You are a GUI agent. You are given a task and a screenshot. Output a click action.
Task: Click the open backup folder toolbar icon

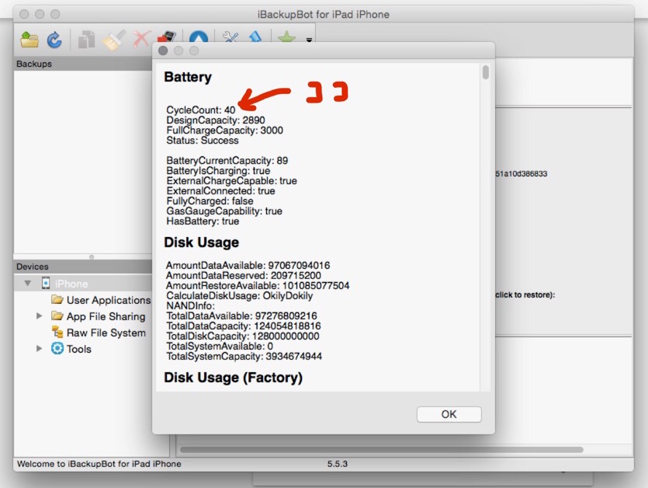[29, 40]
